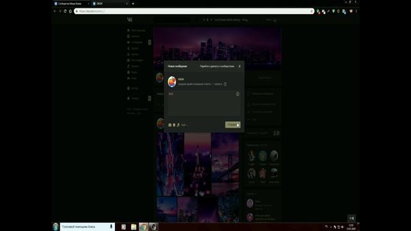Click the taskbar clock
This screenshot has height=231, width=411.
point(351,227)
